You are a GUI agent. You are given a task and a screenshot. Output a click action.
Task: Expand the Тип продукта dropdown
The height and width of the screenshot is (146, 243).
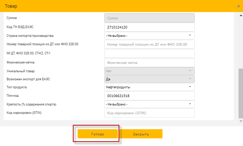coord(149,87)
